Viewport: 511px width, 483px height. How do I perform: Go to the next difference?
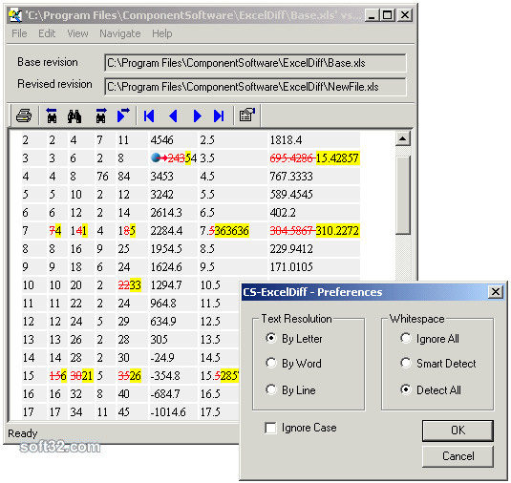(x=197, y=115)
